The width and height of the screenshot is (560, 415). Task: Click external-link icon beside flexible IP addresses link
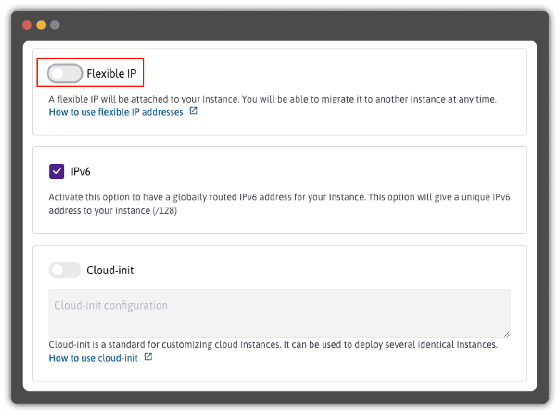coord(194,111)
